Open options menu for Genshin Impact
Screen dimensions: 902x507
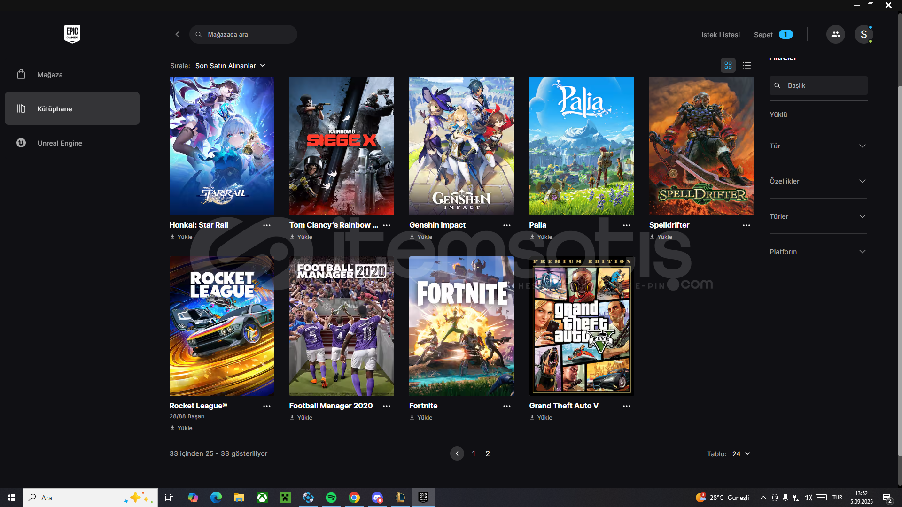(x=507, y=225)
